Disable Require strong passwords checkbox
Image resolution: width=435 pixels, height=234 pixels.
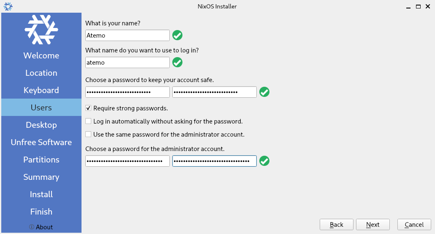88,108
